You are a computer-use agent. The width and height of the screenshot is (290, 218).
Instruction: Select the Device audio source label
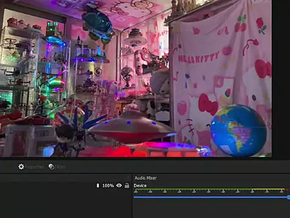point(140,186)
